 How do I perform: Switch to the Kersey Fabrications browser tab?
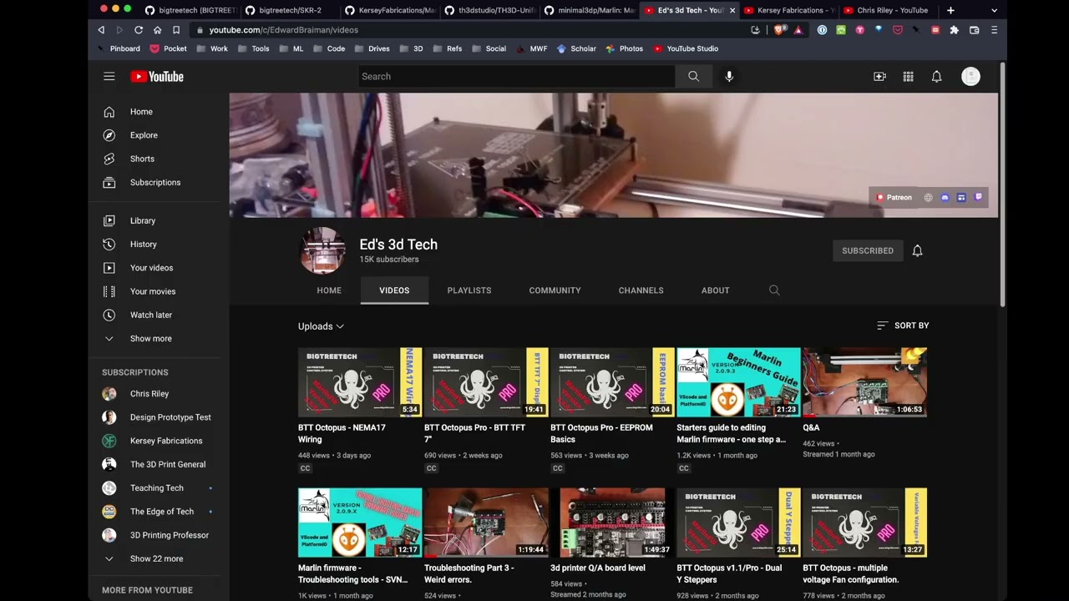pyautogui.click(x=788, y=10)
